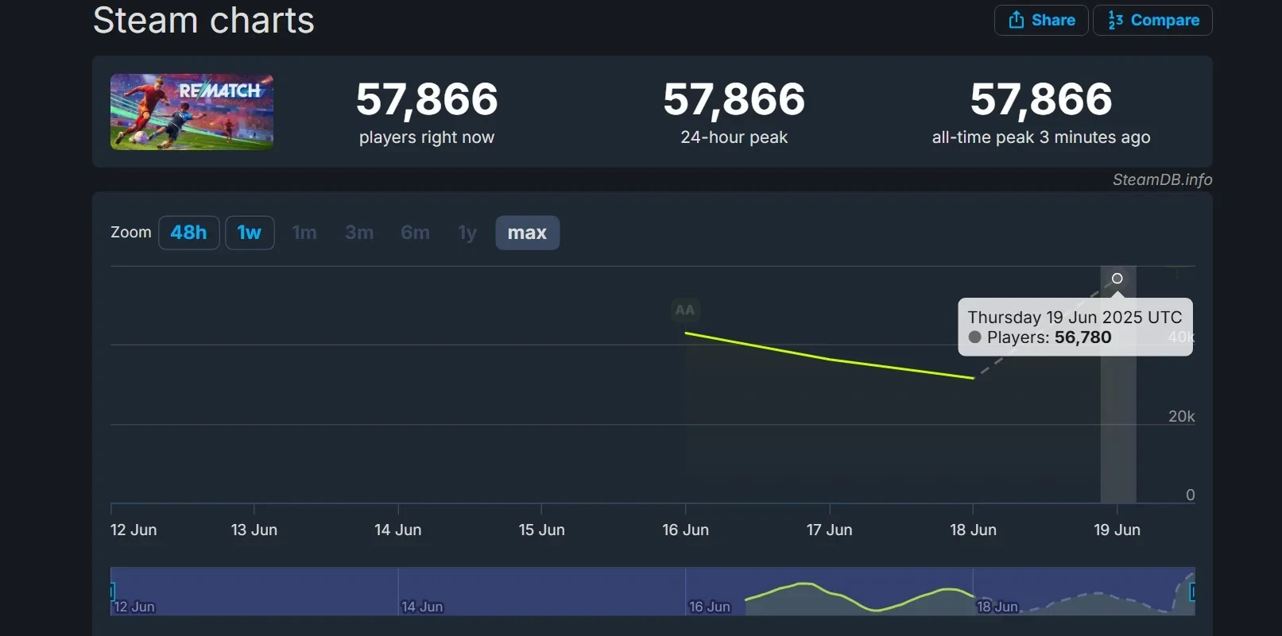Open the Rematch game thumbnail
This screenshot has height=636, width=1282.
click(192, 112)
